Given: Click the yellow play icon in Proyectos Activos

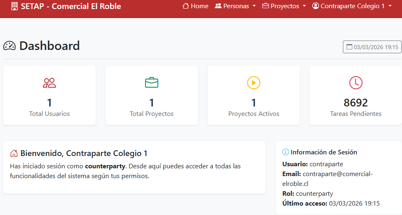Looking at the screenshot, I should pos(253,83).
